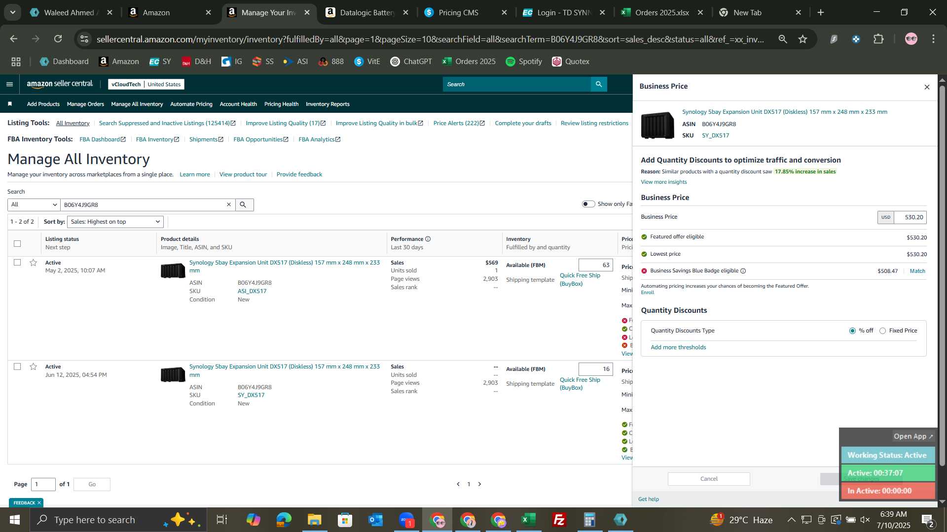Image resolution: width=947 pixels, height=532 pixels.
Task: Open the All search field dropdown
Action: pyautogui.click(x=34, y=204)
